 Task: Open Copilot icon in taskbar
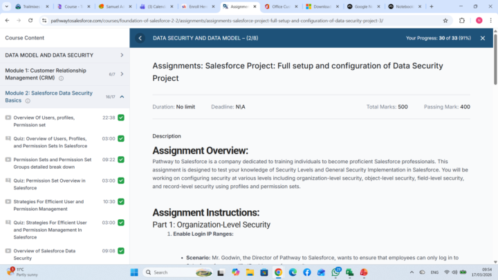pos(235,272)
